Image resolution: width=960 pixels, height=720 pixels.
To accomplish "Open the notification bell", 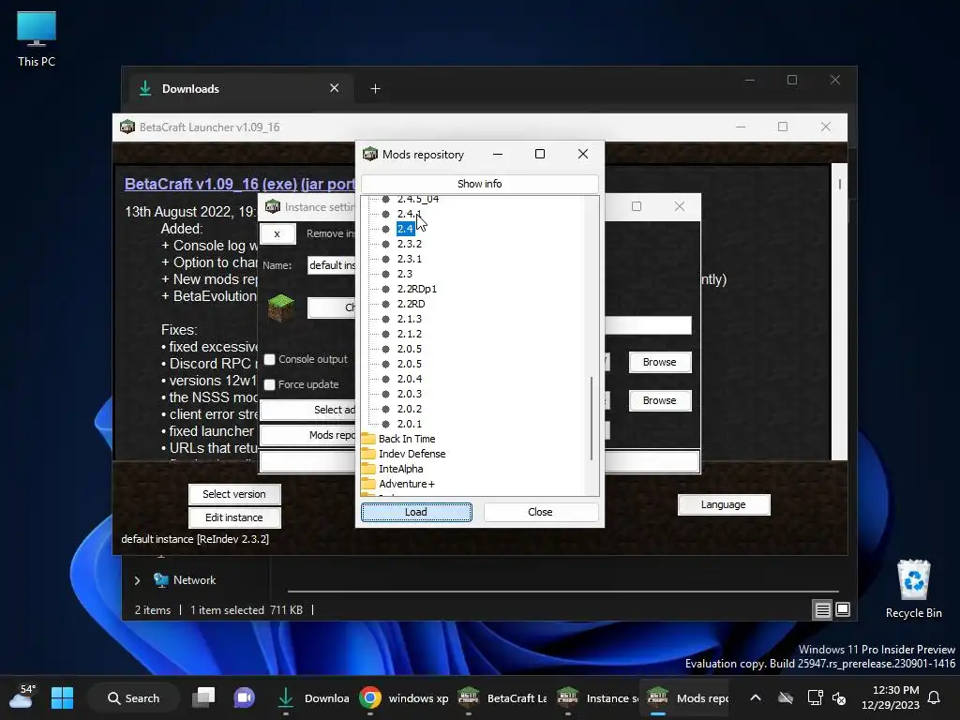I will click(x=935, y=697).
